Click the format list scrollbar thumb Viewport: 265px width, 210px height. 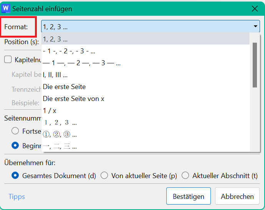pyautogui.click(x=255, y=65)
